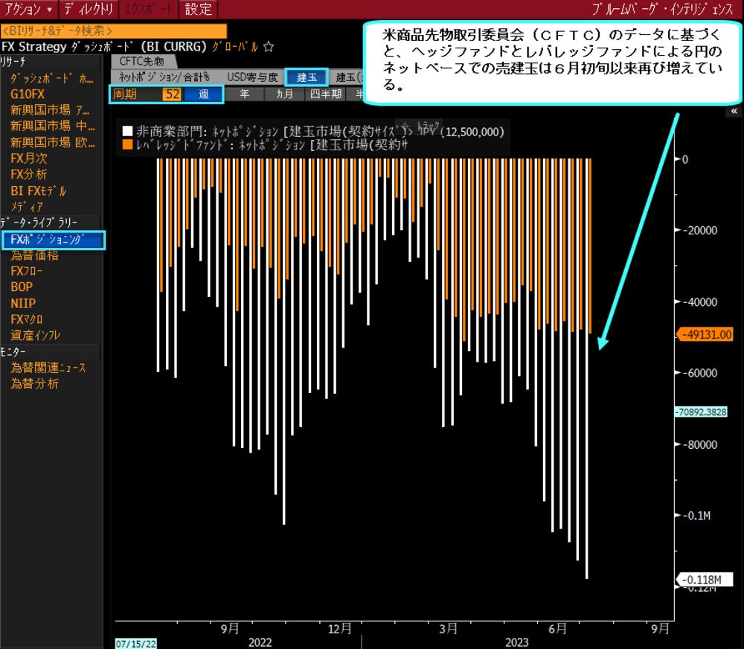744x649 pixels.
Task: Open FXマクロ in the sidebar
Action: point(27,319)
